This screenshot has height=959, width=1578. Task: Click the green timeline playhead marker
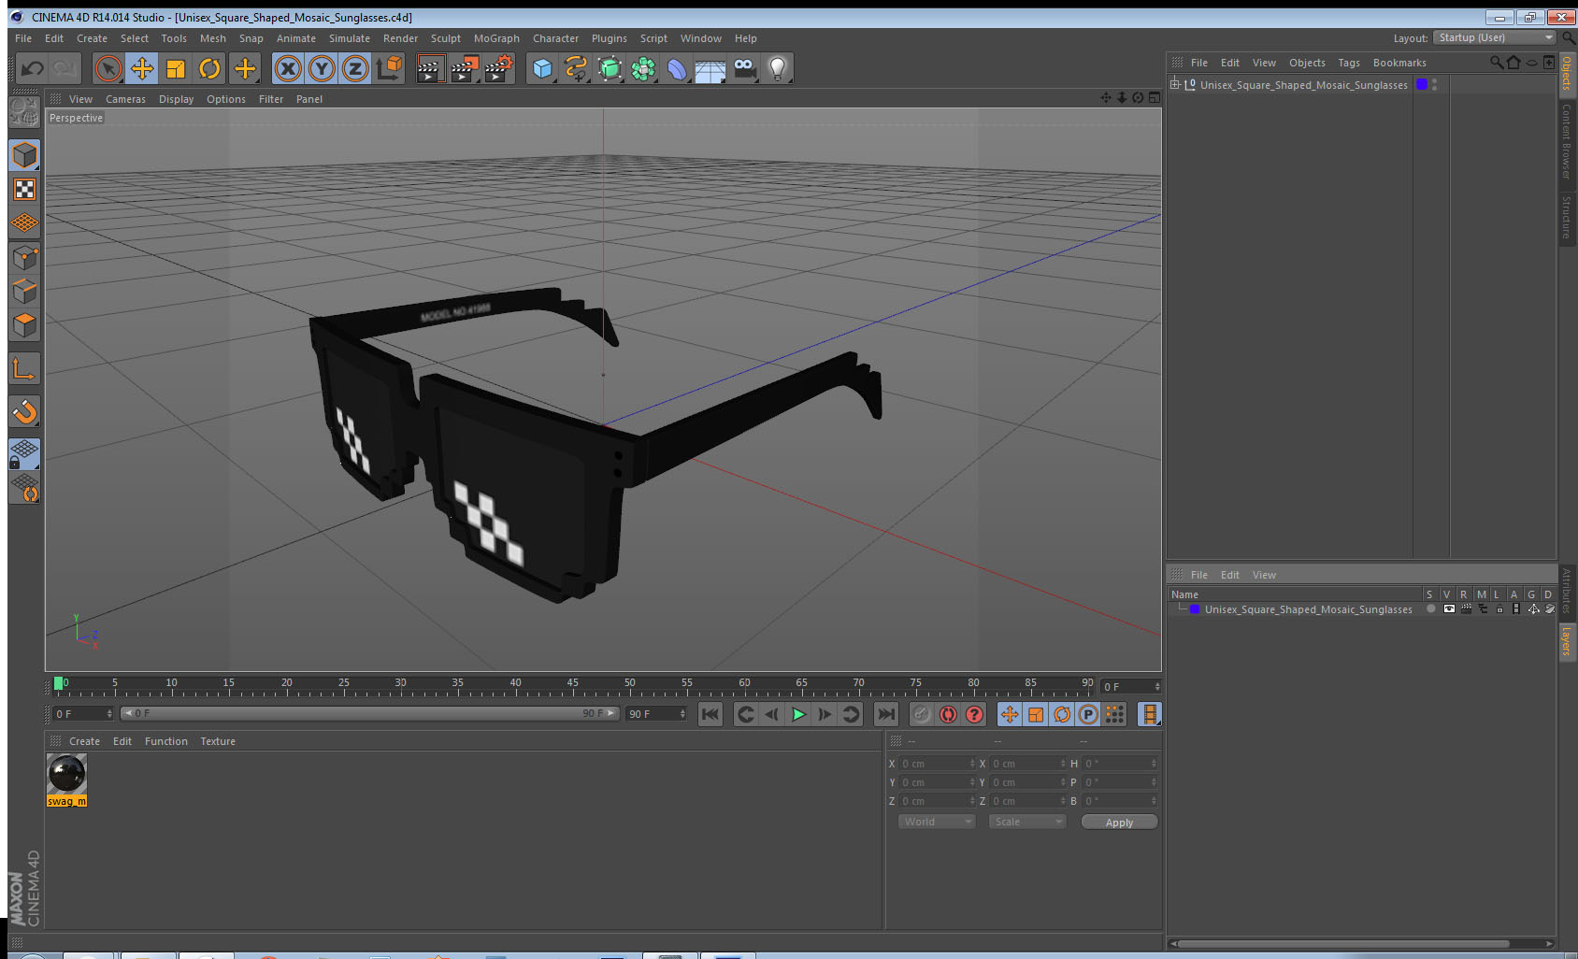[59, 683]
